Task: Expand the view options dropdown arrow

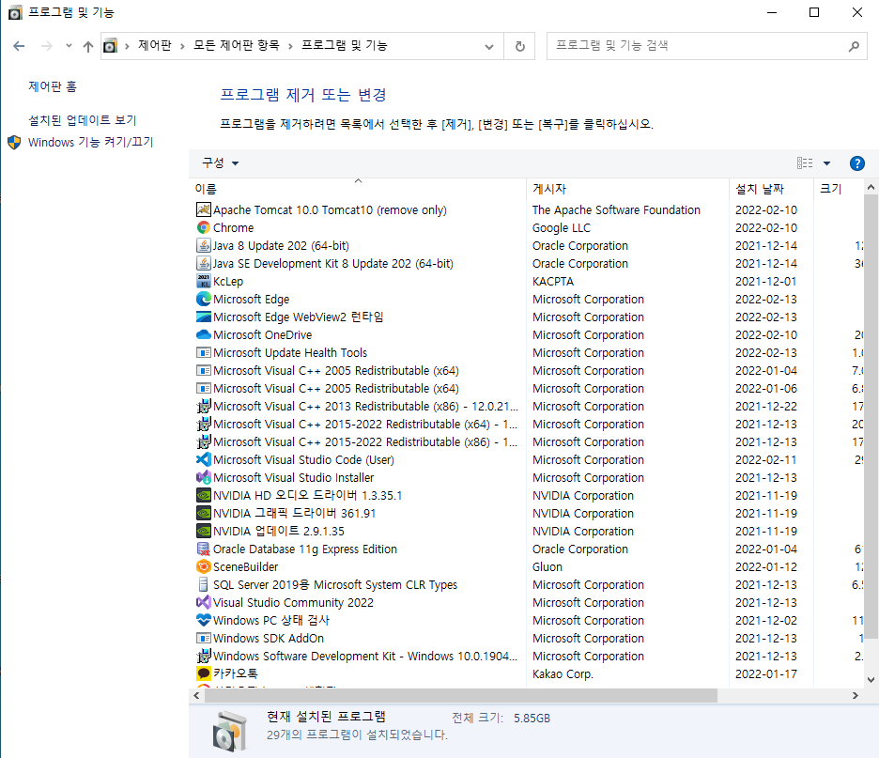Action: (x=826, y=163)
